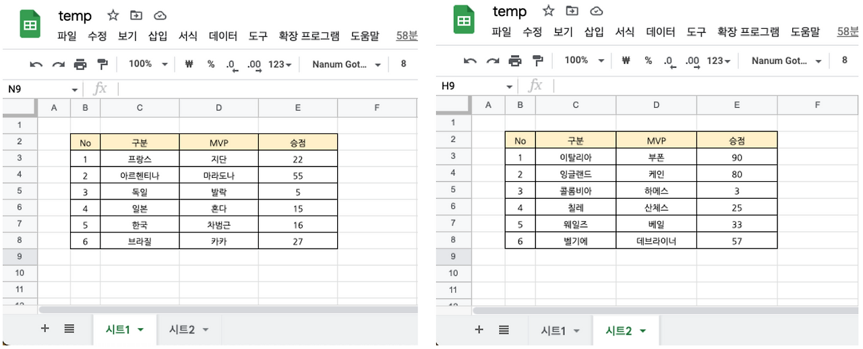Open zoom 100% dropdown in left window
The height and width of the screenshot is (349, 863).
[148, 64]
